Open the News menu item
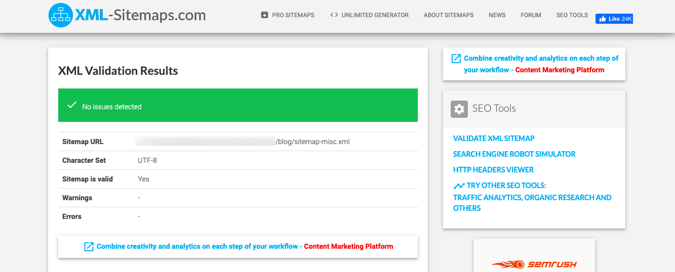The image size is (675, 272). click(x=497, y=15)
